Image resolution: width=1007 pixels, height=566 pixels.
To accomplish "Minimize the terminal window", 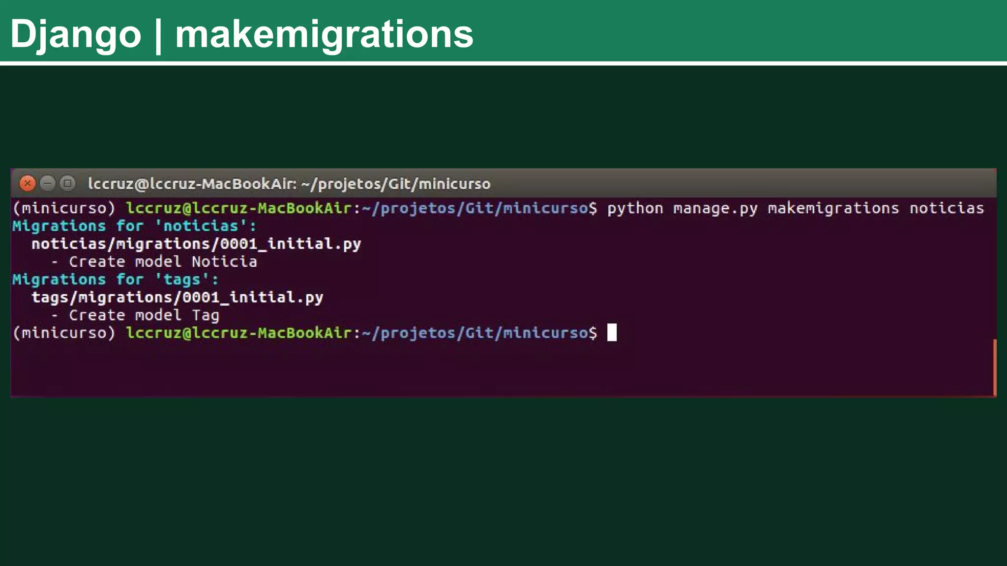I will point(48,183).
